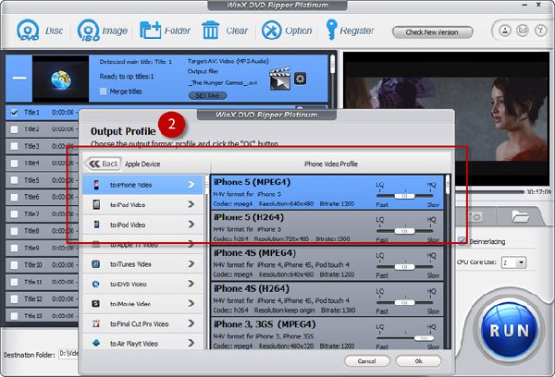
Task: Select the iPhone 4S (H264) profile
Action: pos(327,299)
